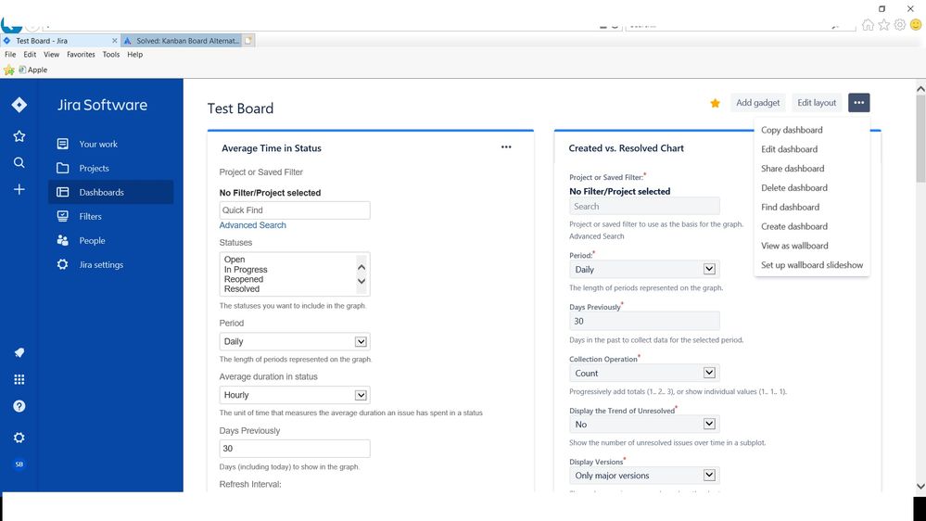The image size is (926, 521).
Task: Click the dashboard more actions ellipsis button
Action: (x=858, y=103)
